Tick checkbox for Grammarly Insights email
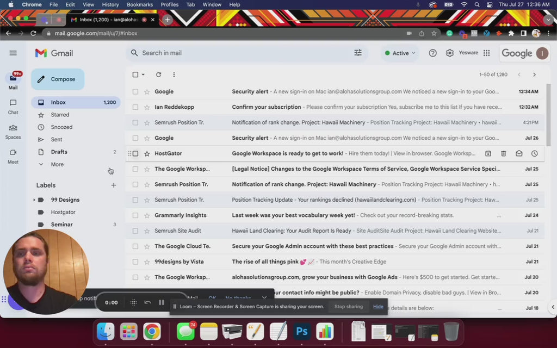This screenshot has height=348, width=557. [135, 215]
